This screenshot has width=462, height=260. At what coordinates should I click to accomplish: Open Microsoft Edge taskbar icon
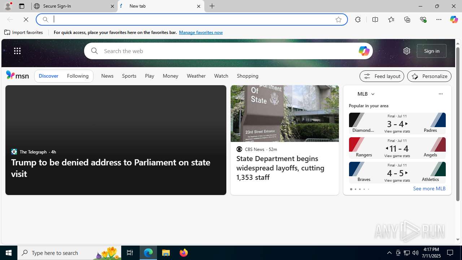[148, 253]
